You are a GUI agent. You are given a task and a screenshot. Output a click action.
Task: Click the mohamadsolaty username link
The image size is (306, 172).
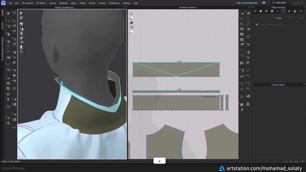pyautogui.click(x=250, y=3)
